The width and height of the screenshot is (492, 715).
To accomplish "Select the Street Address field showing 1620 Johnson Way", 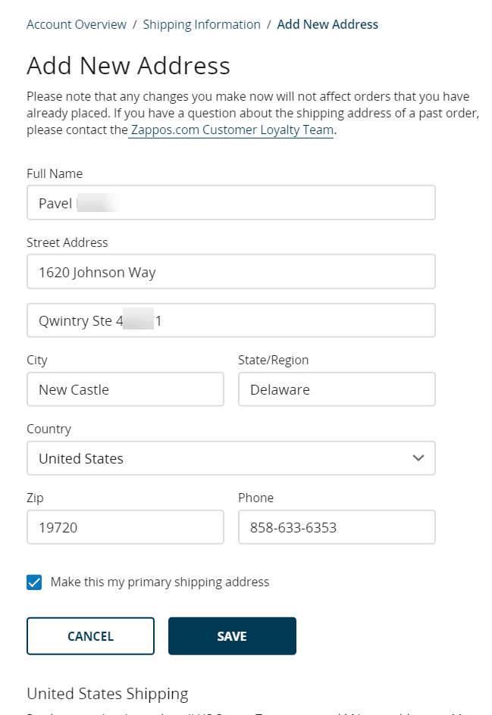I will (231, 271).
